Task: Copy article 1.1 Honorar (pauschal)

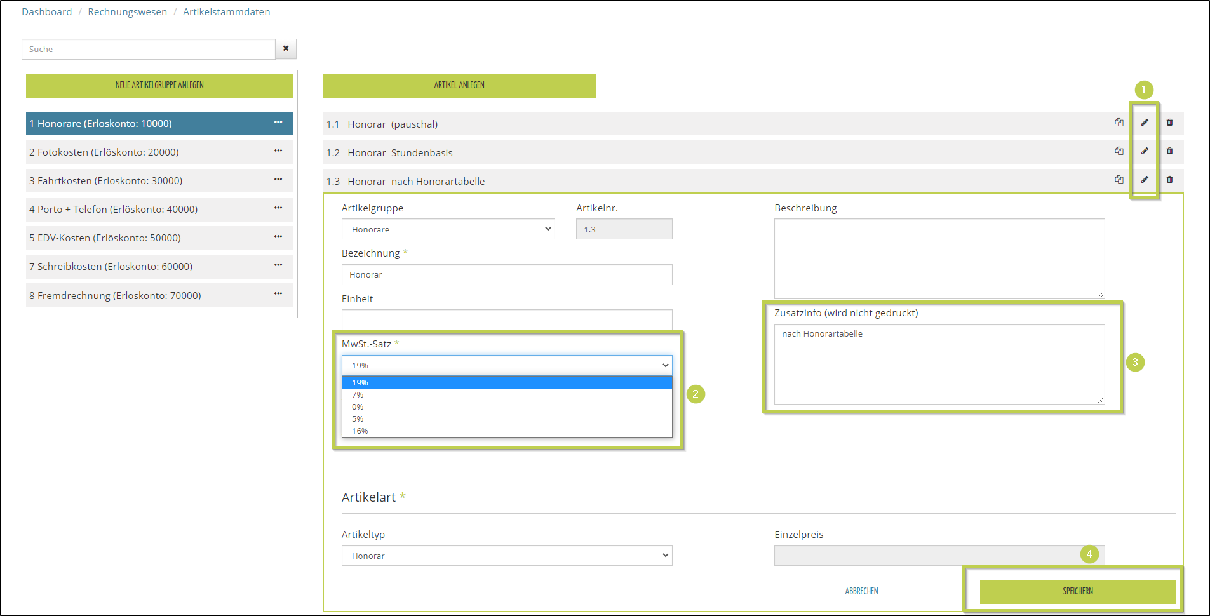Action: [x=1119, y=123]
